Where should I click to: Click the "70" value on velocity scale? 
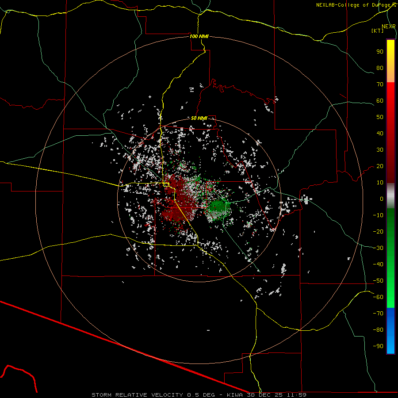click(380, 84)
